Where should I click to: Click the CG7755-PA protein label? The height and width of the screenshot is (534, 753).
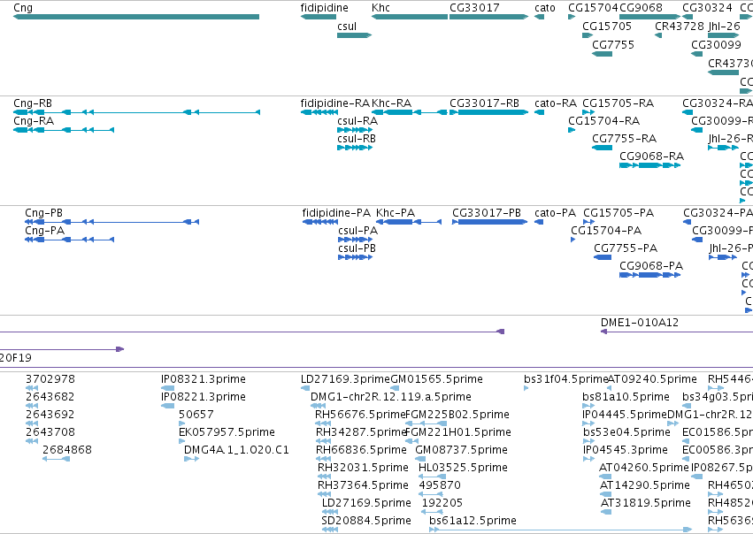pos(626,248)
